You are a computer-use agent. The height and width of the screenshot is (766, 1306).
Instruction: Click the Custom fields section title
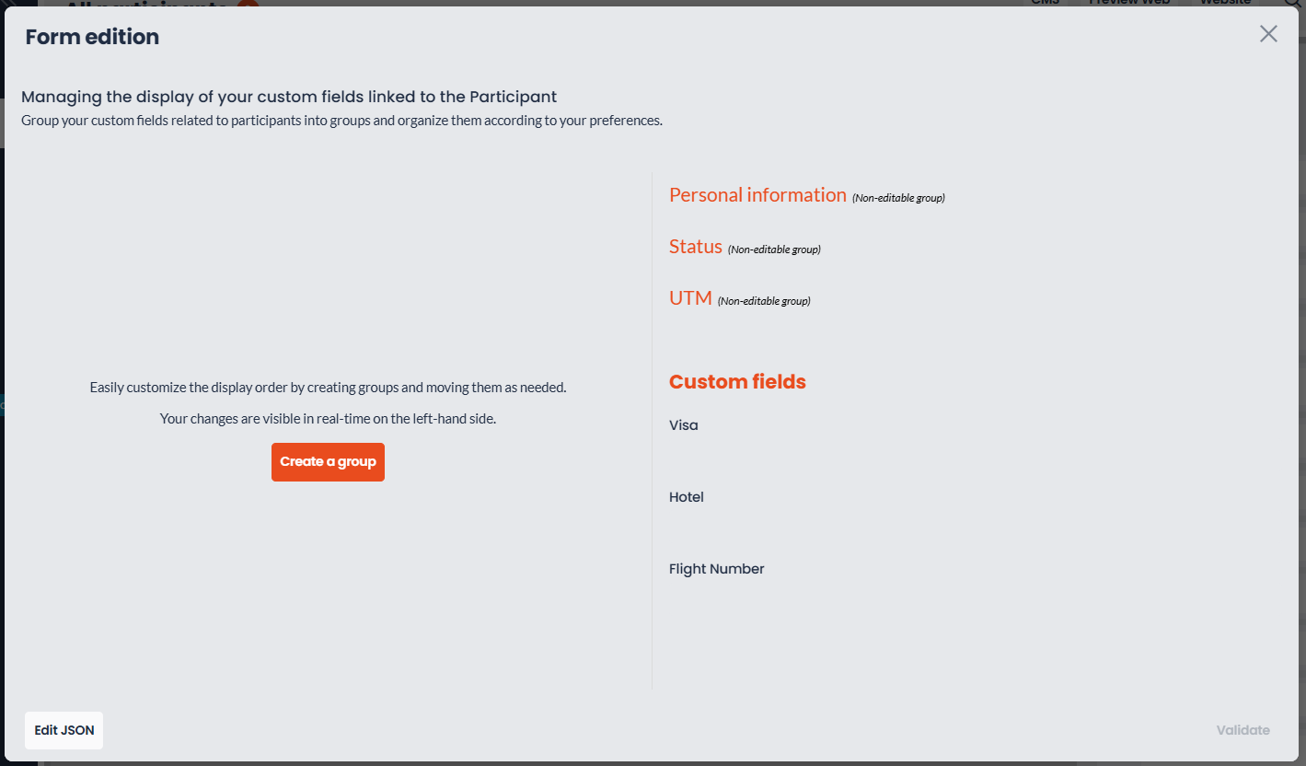click(x=737, y=382)
